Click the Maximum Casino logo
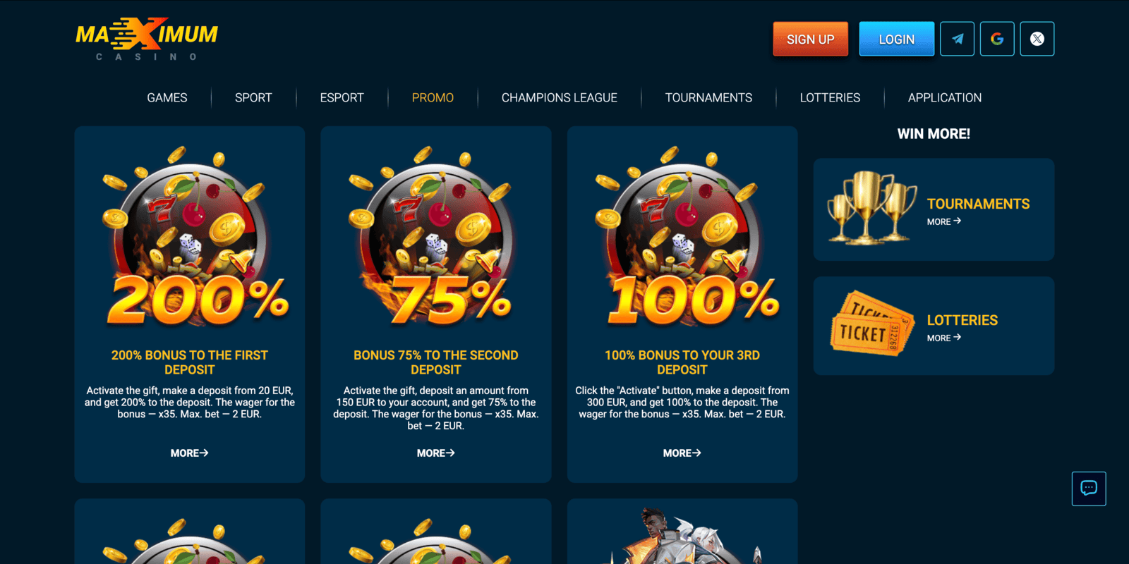 [x=147, y=39]
